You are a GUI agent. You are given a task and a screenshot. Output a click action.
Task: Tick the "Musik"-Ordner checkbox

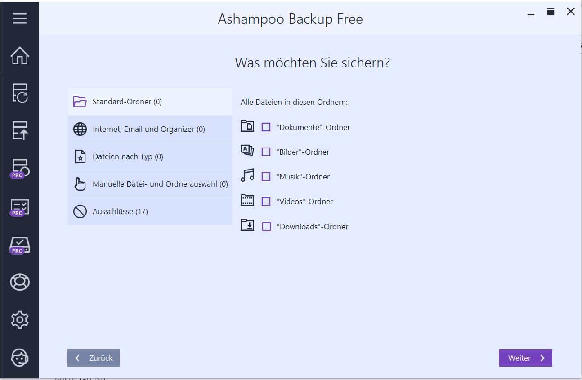point(266,177)
